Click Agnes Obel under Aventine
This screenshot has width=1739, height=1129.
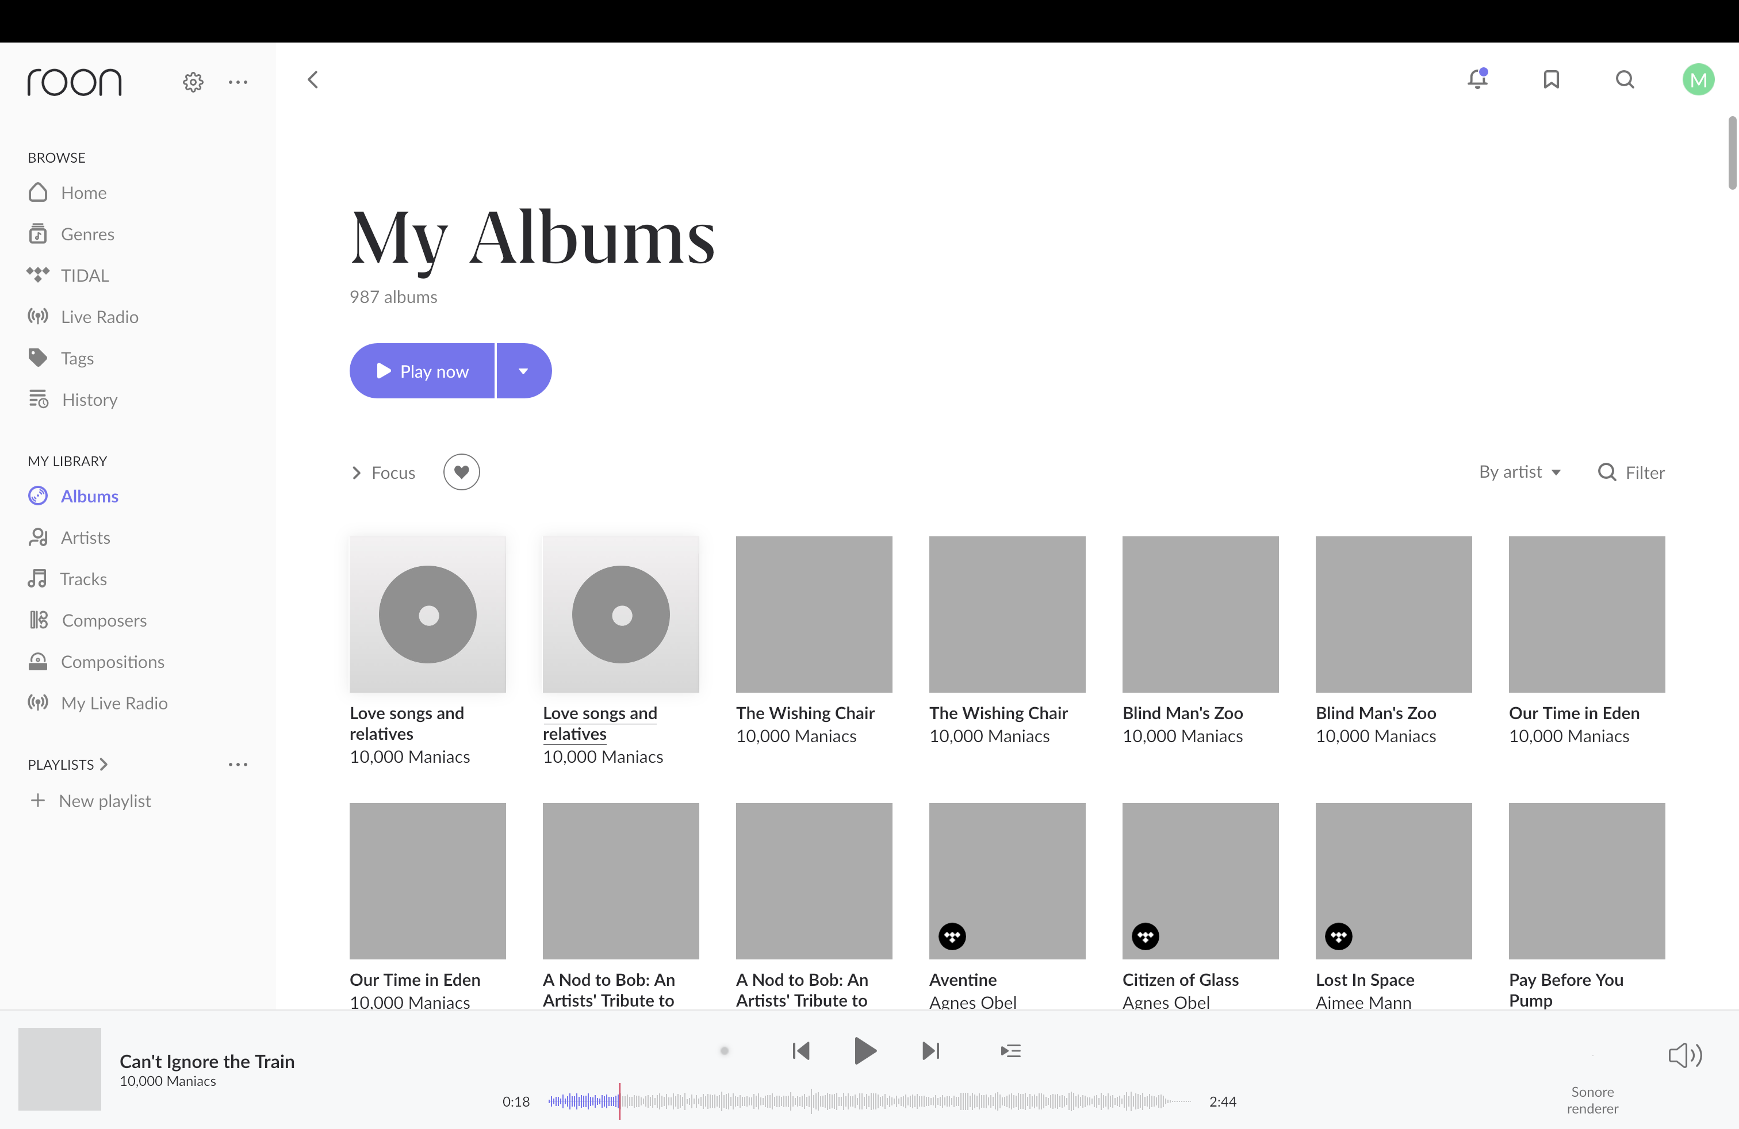click(x=972, y=1002)
